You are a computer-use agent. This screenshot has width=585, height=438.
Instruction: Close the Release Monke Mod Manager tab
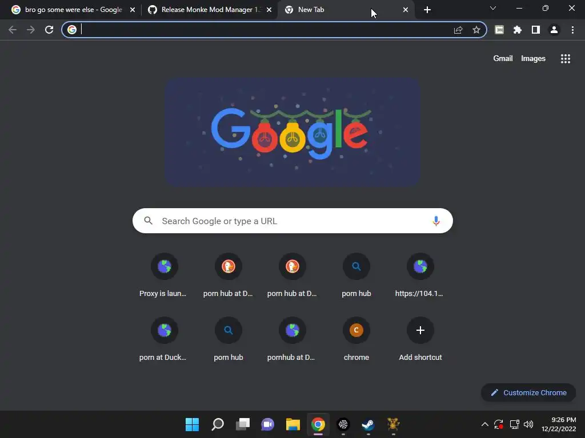[269, 10]
